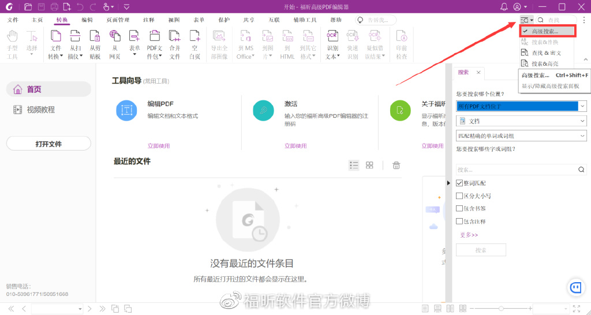Select single page view in status bar

coord(425,309)
